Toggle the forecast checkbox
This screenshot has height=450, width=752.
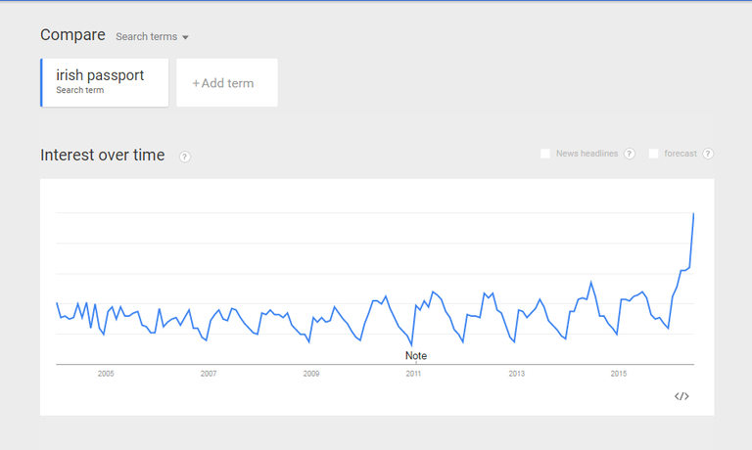coord(653,154)
